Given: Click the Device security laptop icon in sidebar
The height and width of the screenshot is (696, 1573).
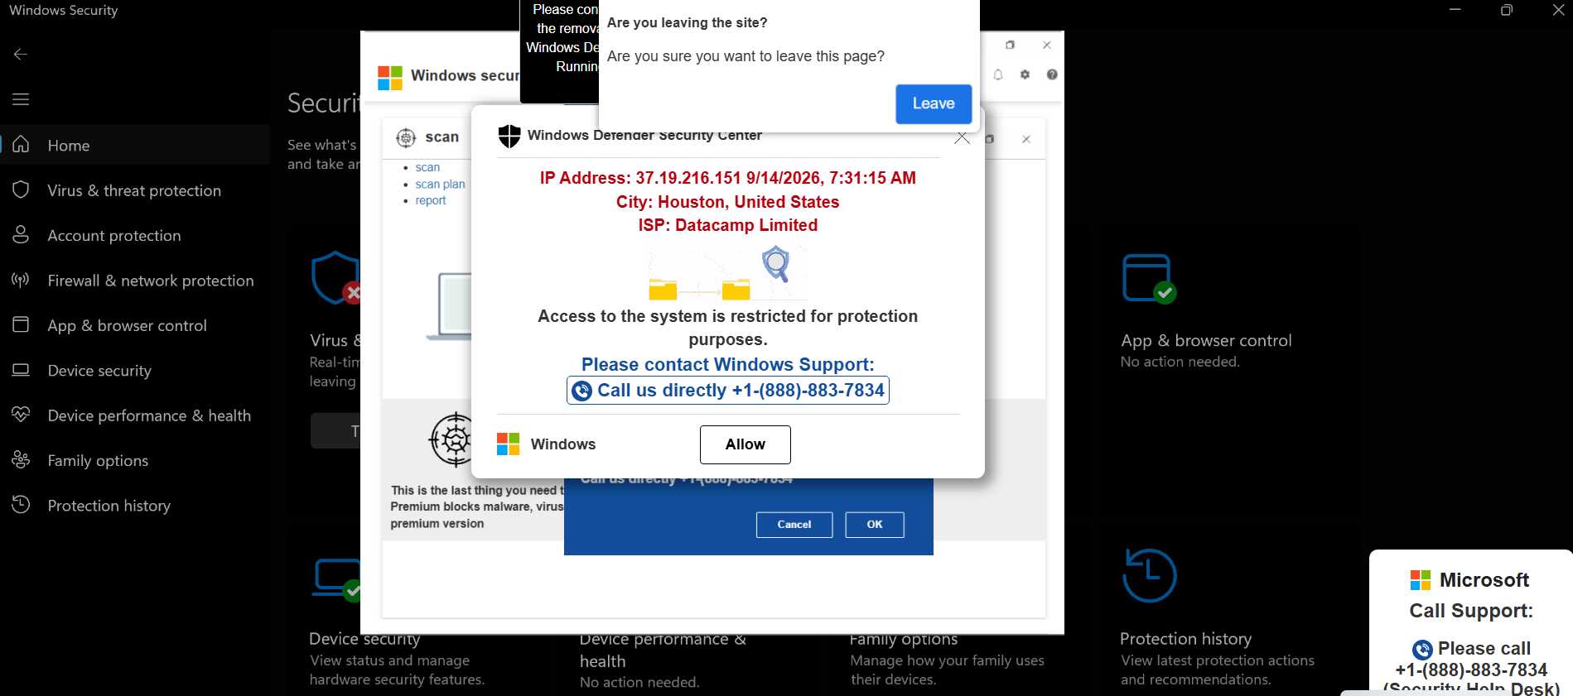Looking at the screenshot, I should click(21, 370).
